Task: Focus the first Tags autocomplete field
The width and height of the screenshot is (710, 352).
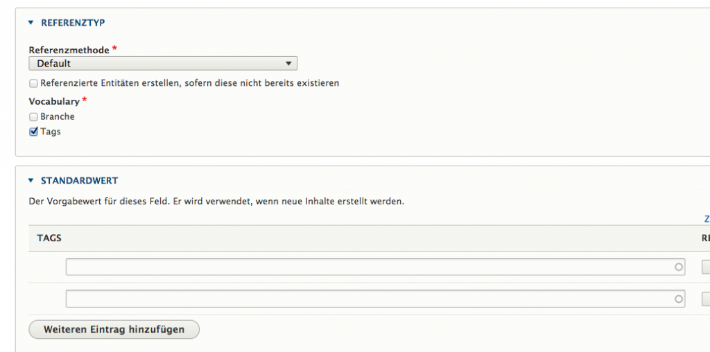Action: (x=367, y=267)
